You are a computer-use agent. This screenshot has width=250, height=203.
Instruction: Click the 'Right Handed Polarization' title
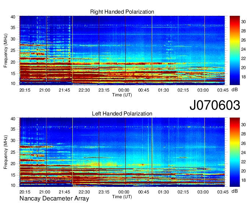[x=122, y=12]
